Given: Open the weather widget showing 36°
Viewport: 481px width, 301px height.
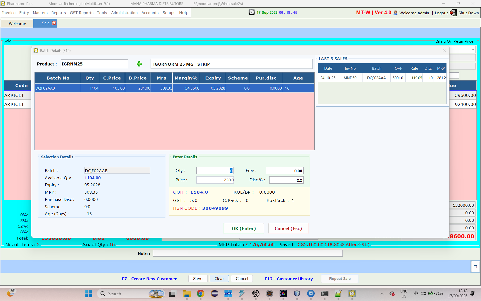Looking at the screenshot, I should 11,293.
